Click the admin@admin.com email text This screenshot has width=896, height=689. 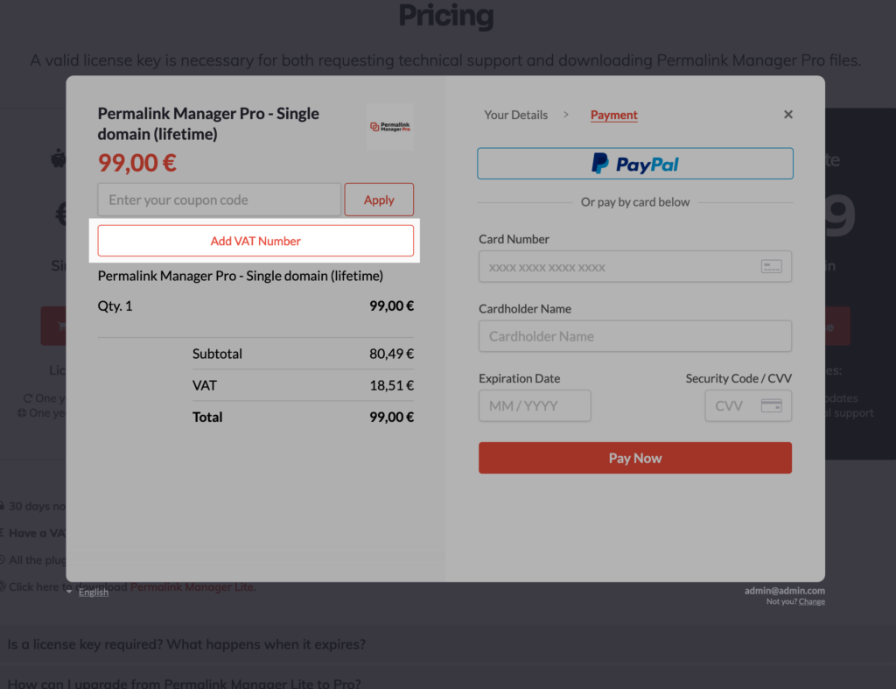(785, 591)
